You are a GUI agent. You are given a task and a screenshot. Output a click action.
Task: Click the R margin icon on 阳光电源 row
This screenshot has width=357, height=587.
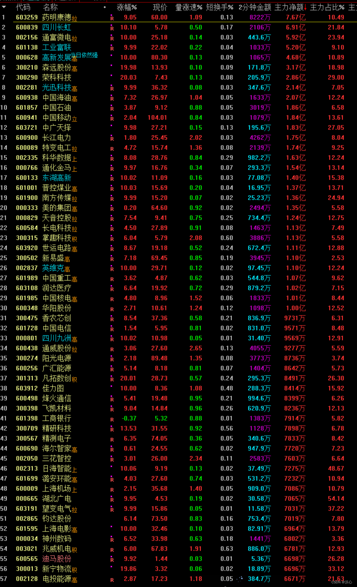coord(112,359)
